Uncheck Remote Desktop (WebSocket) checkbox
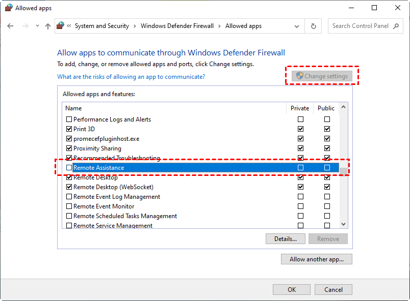The image size is (410, 301). pos(69,187)
